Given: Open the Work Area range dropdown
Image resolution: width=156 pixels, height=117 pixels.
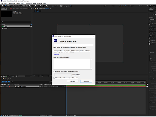Looking at the screenshot, I should click(152, 28).
